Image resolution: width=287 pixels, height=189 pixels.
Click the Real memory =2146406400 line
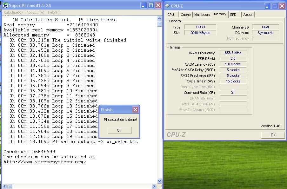pyautogui.click(x=51, y=25)
